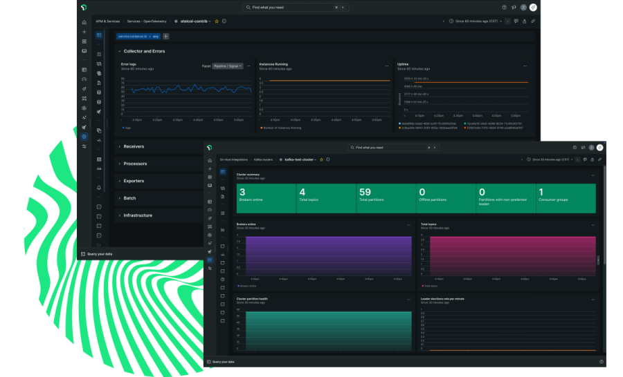
Task: Click the bell alerts icon in left sidebar
Action: pos(99,187)
